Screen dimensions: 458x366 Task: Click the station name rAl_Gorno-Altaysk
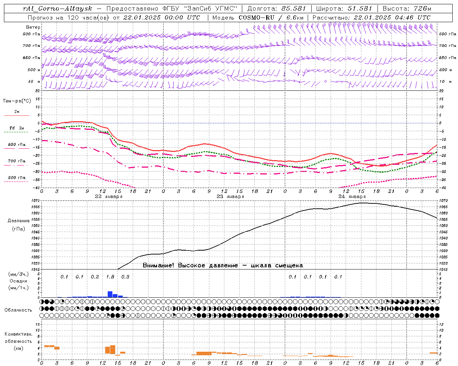coord(58,9)
